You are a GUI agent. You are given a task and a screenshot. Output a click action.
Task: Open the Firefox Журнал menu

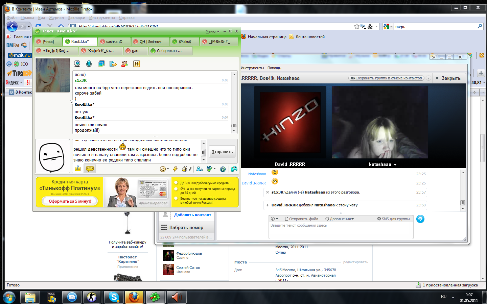click(x=56, y=18)
